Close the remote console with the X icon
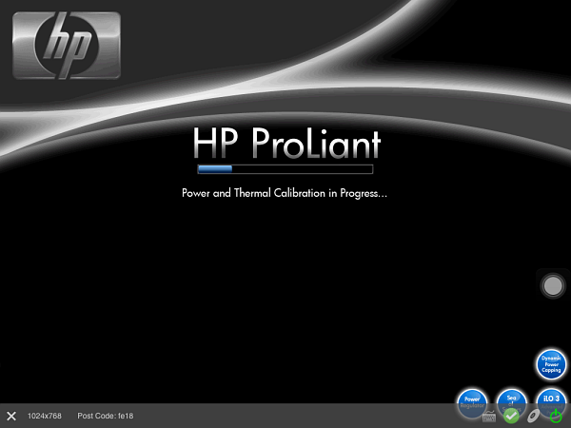Screen dimensions: 571x428 (x=11, y=416)
